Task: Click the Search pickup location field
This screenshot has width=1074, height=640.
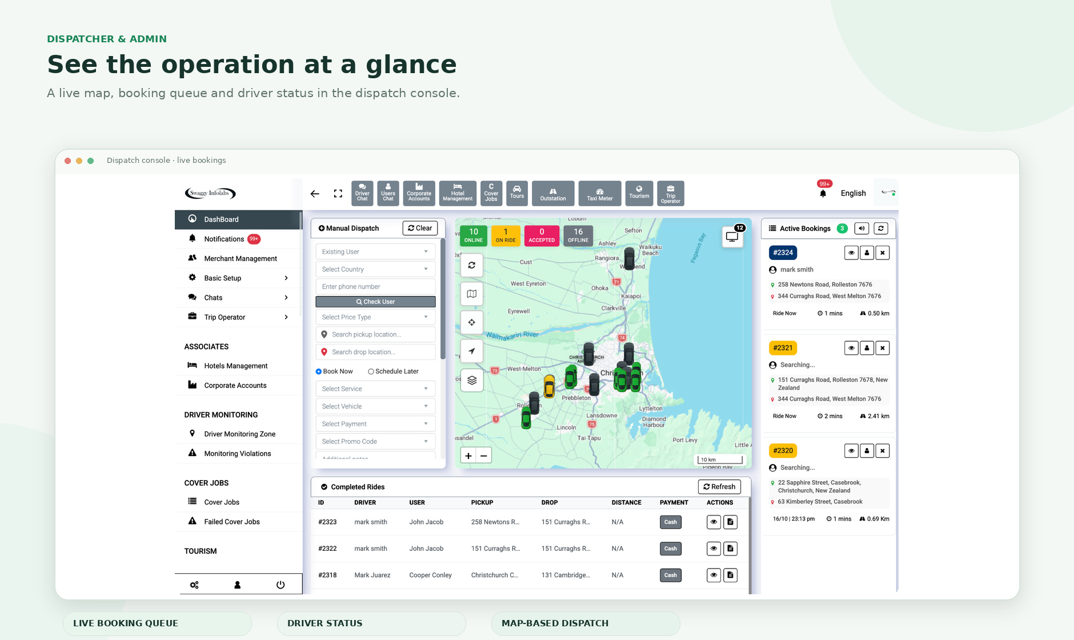Action: [x=375, y=335]
